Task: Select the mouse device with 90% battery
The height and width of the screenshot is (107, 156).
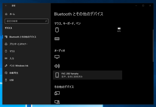Action: (x=88, y=30)
